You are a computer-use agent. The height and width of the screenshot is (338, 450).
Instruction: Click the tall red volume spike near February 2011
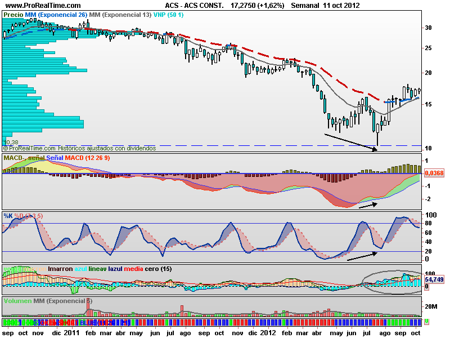(x=182, y=309)
